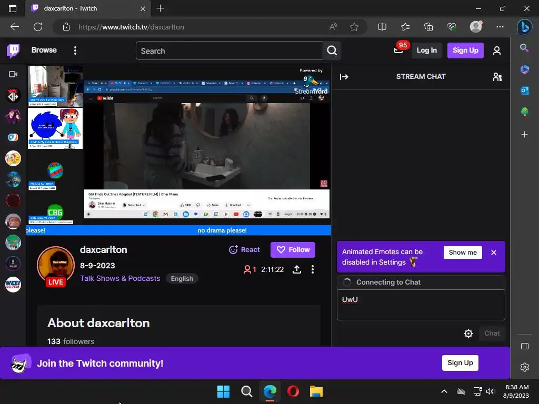The width and height of the screenshot is (539, 404).
Task: Open the Favorites list icon
Action: click(x=405, y=27)
